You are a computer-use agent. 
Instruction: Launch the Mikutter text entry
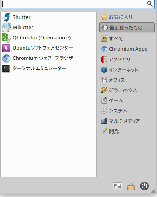(x=23, y=28)
